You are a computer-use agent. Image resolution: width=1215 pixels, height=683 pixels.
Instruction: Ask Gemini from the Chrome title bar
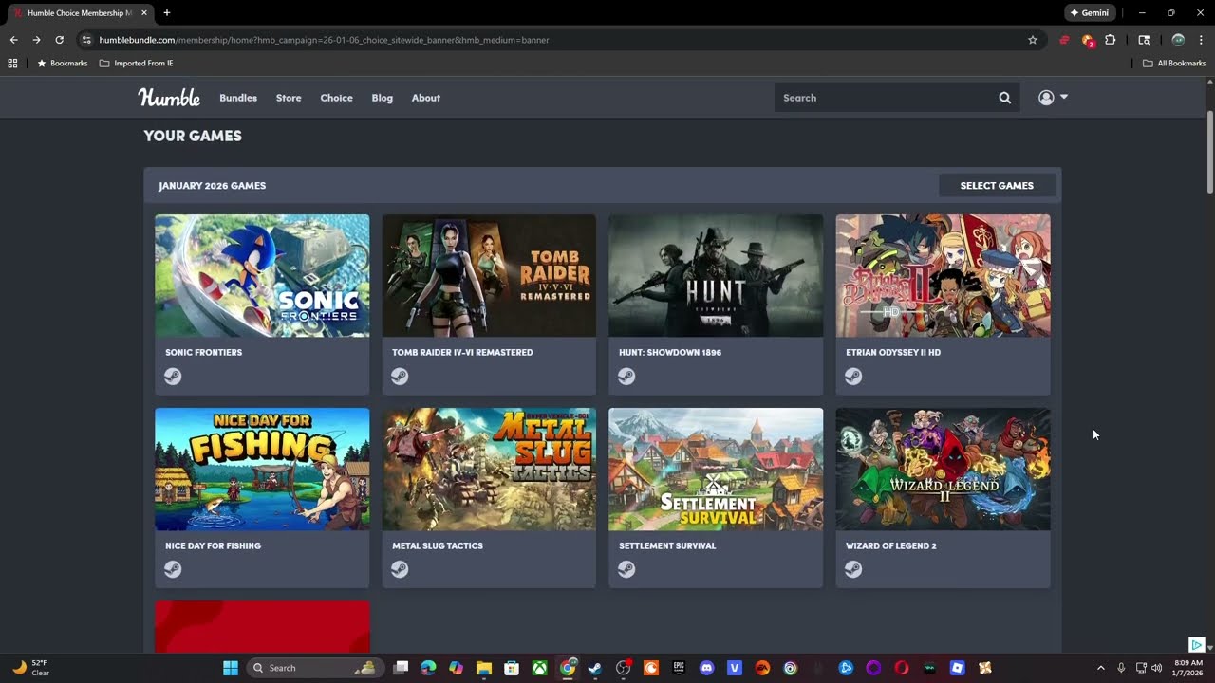coord(1090,13)
